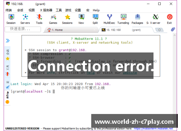Click the grant@192.168 SSH session text
Image resolution: width=181 pixels, height=131 pixels.
point(72,50)
